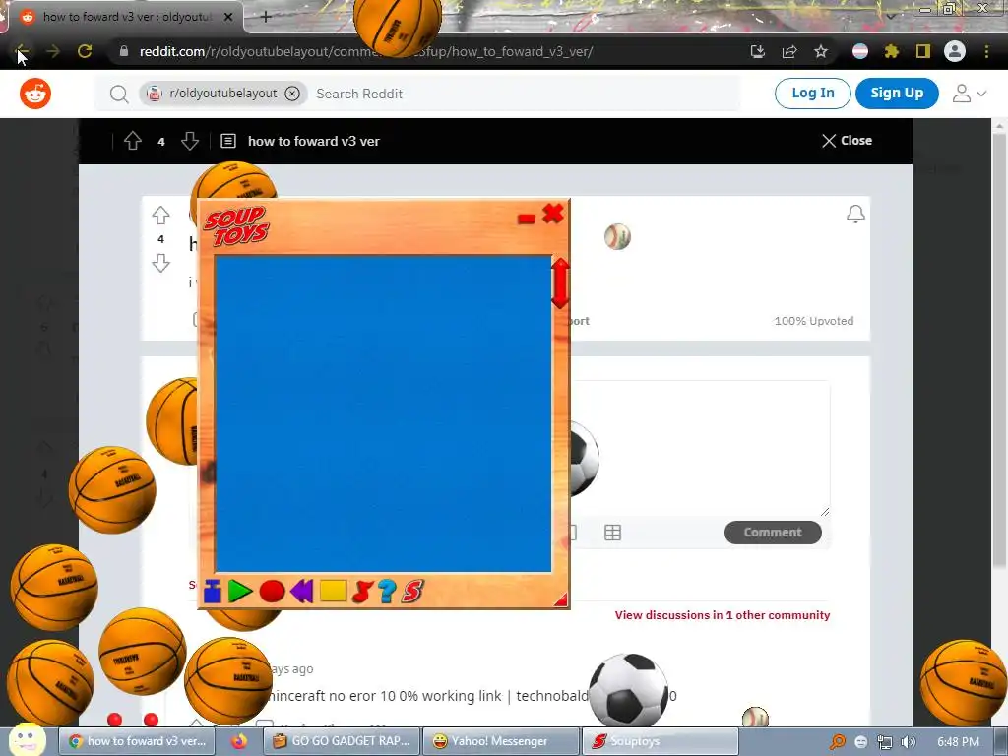Click 'View discussions in 1 other community'
Viewport: 1008px width, 756px height.
(x=722, y=615)
